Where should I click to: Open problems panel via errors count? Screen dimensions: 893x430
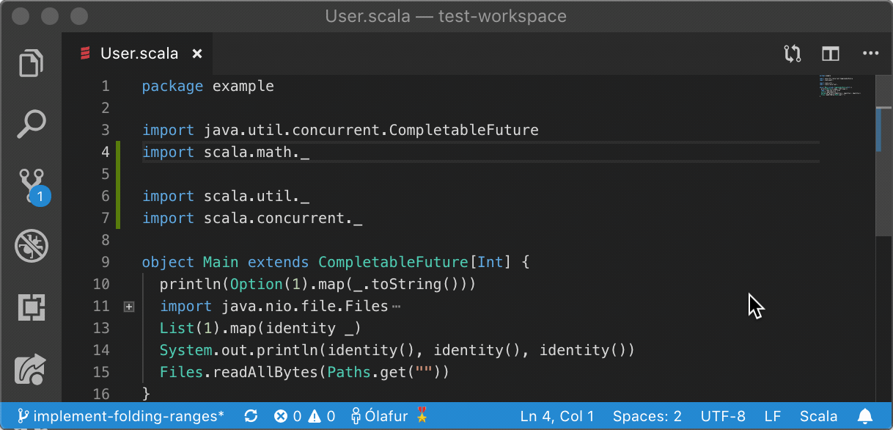point(287,417)
